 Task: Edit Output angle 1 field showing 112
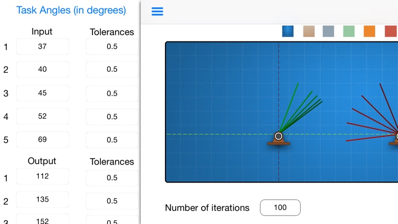click(x=42, y=176)
